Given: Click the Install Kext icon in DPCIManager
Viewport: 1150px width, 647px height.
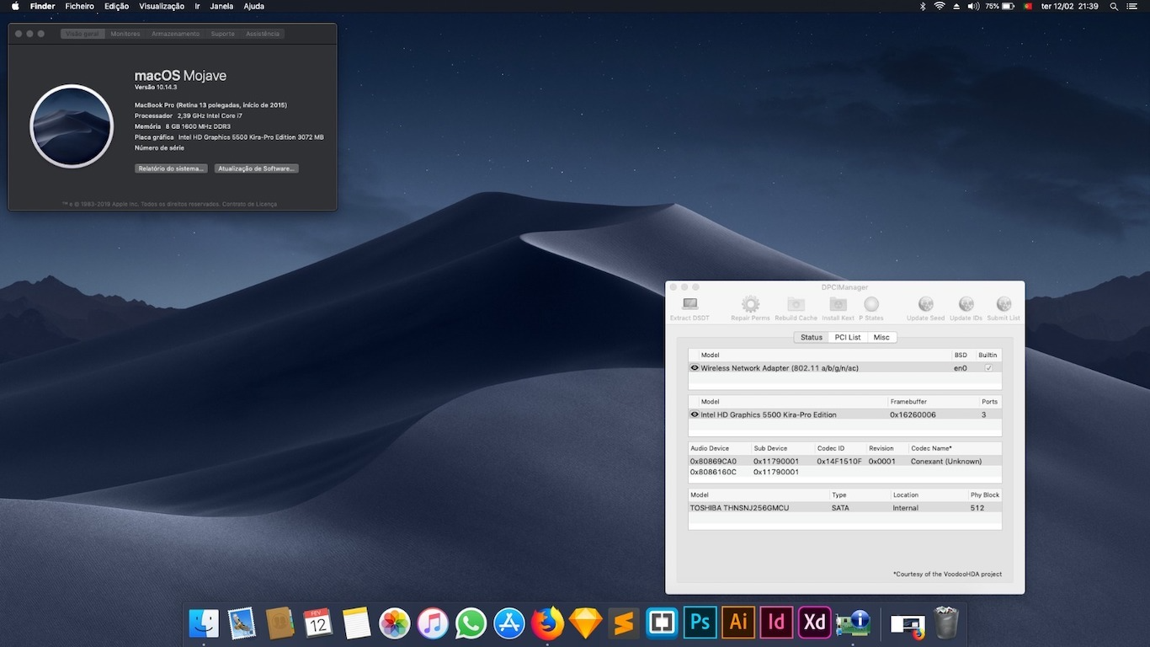Looking at the screenshot, I should (x=837, y=304).
